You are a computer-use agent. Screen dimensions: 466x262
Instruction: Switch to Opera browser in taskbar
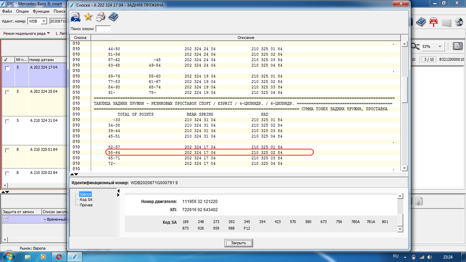tap(59, 257)
